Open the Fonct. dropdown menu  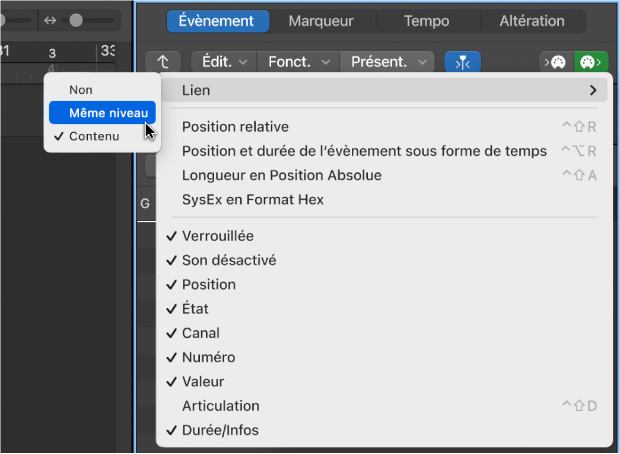click(x=298, y=62)
